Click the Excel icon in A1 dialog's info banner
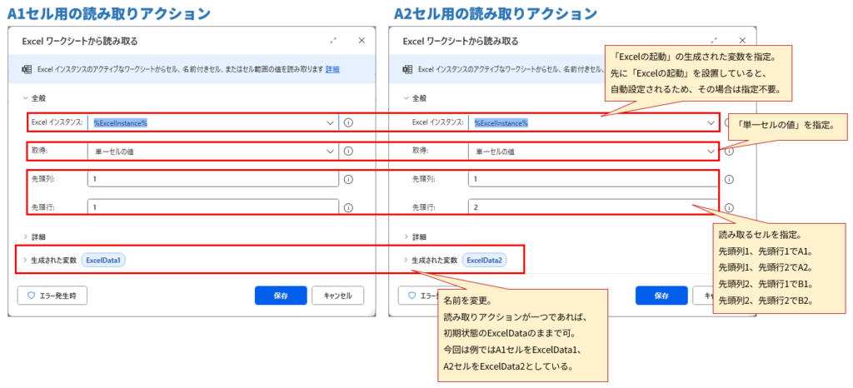Image resolution: width=853 pixels, height=388 pixels. (26, 70)
